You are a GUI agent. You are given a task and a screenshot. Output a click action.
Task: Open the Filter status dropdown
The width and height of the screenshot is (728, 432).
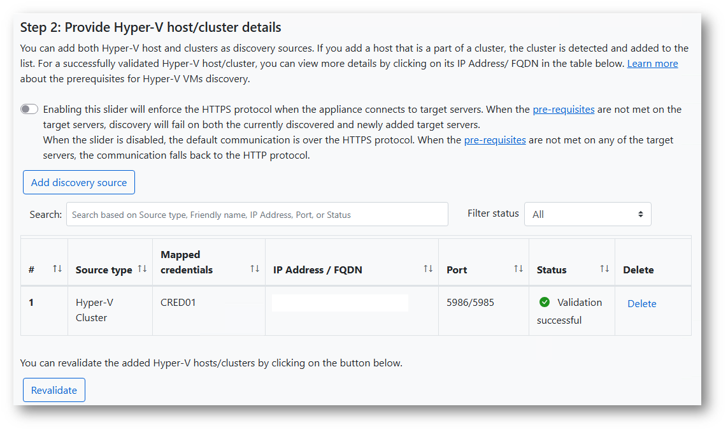tap(587, 214)
